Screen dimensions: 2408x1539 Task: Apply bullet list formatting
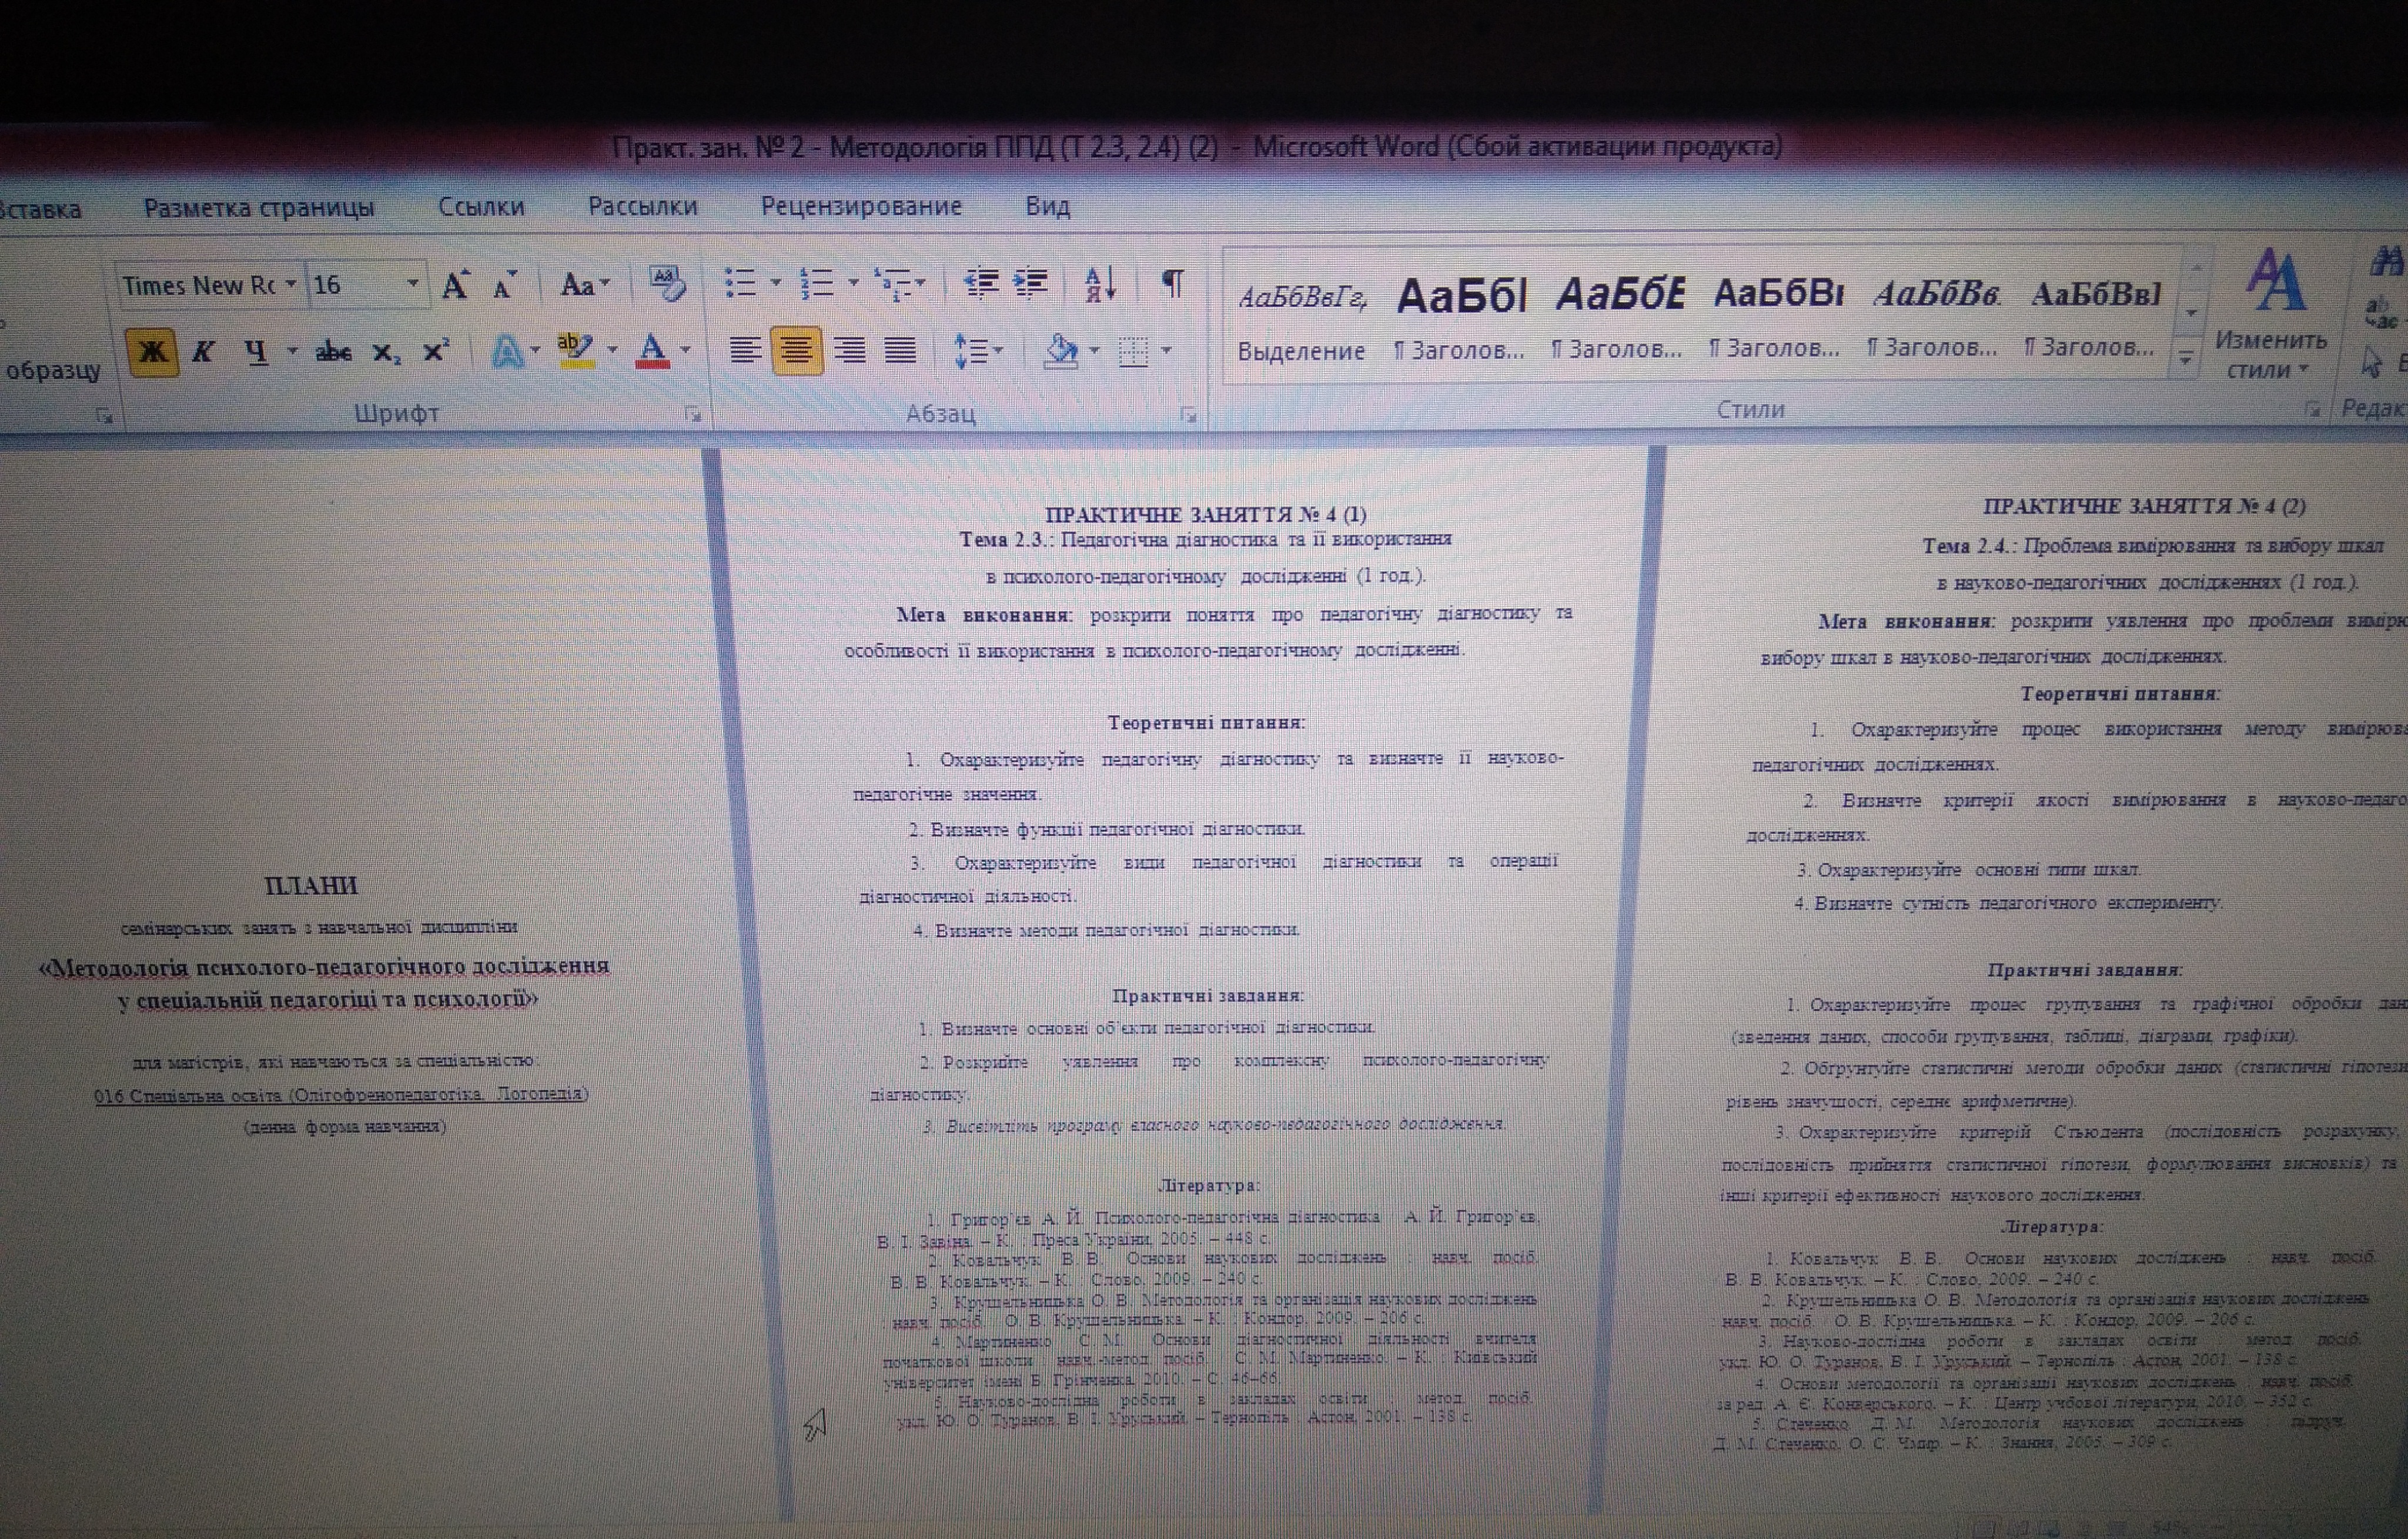pos(739,283)
